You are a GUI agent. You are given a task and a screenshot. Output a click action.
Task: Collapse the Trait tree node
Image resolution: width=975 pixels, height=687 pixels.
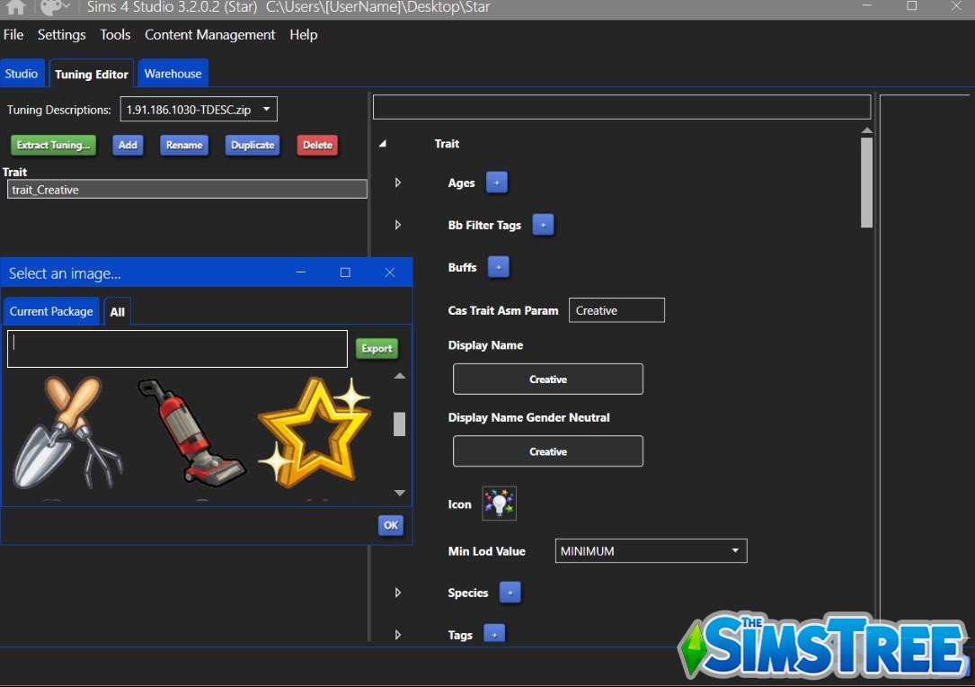(x=381, y=143)
